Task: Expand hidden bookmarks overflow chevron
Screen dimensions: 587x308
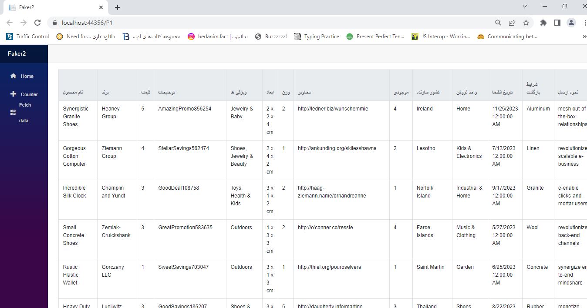Action: click(584, 37)
